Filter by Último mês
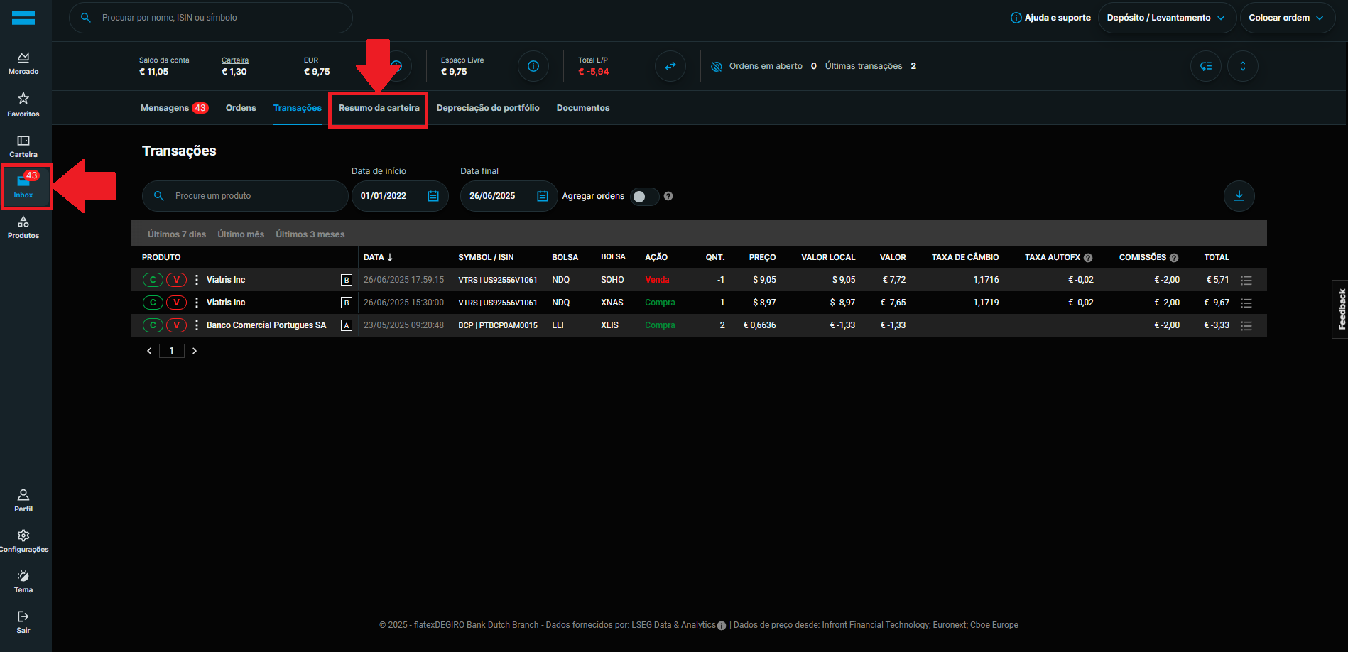The height and width of the screenshot is (652, 1348). tap(241, 234)
